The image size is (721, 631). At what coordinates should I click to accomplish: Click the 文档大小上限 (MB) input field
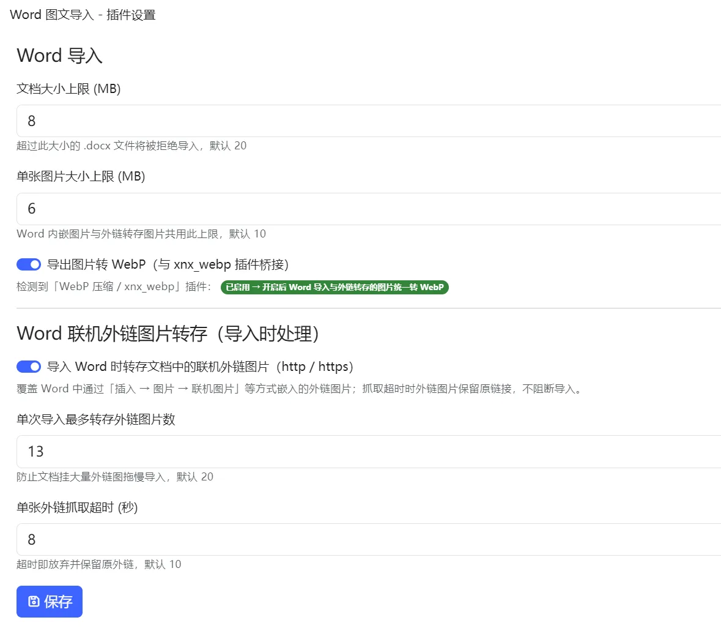369,121
